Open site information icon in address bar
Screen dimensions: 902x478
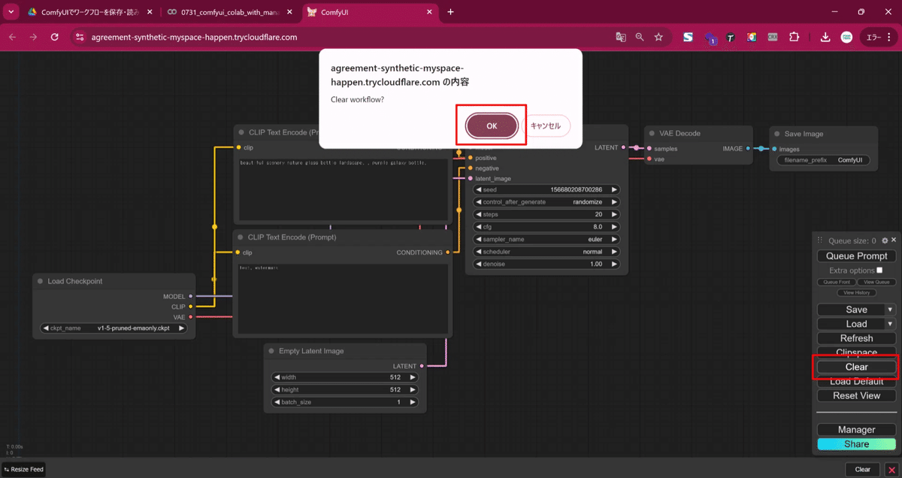pyautogui.click(x=80, y=37)
